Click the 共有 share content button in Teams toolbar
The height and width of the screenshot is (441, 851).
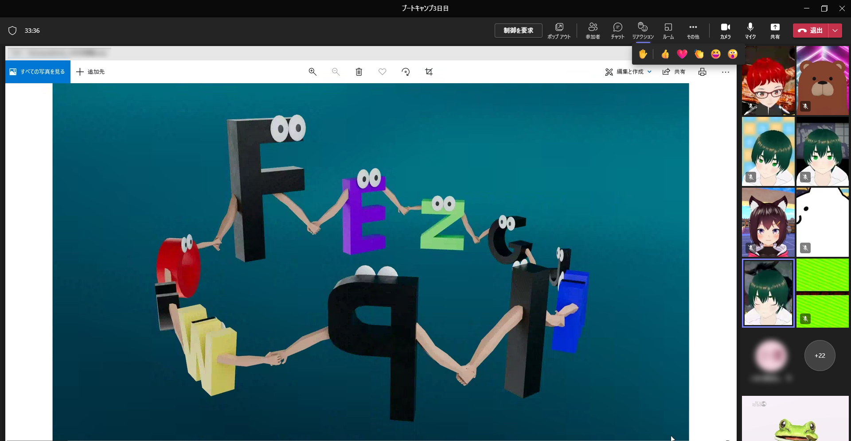coord(775,31)
